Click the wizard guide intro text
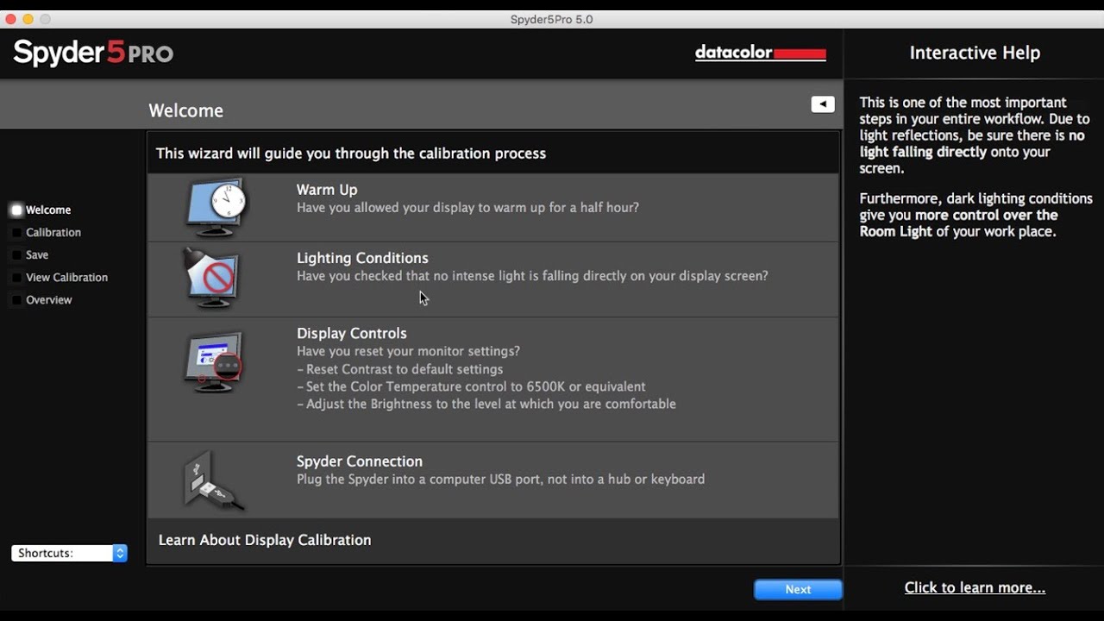1104x621 pixels. (351, 154)
